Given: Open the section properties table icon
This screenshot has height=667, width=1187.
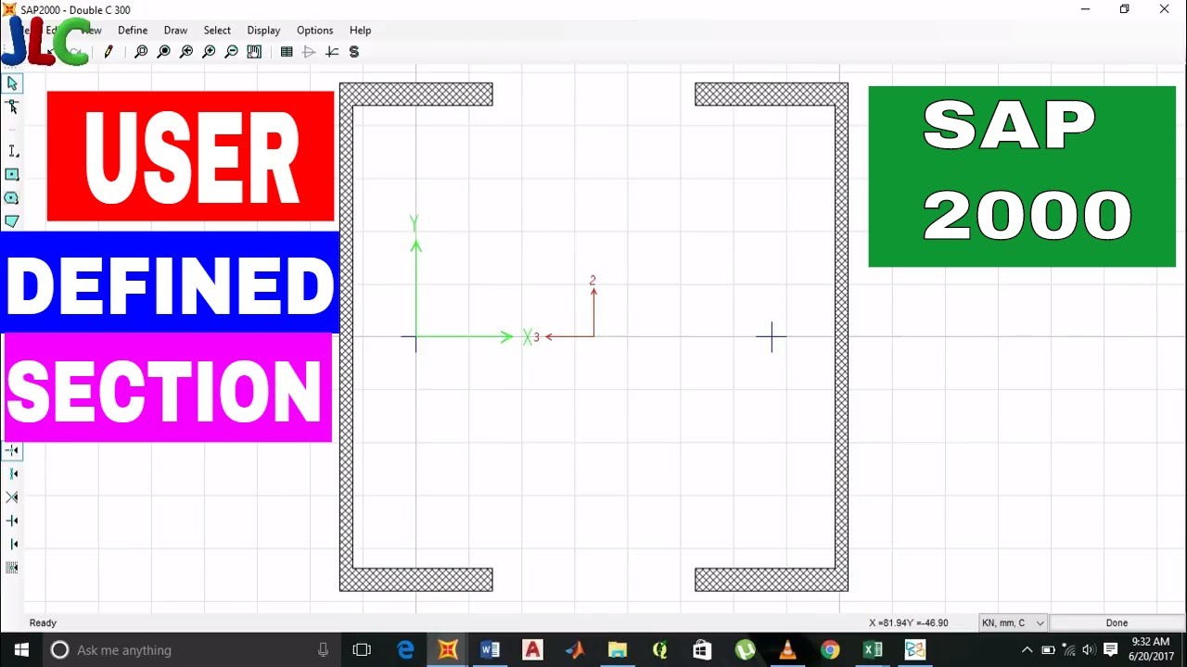Looking at the screenshot, I should tap(287, 52).
